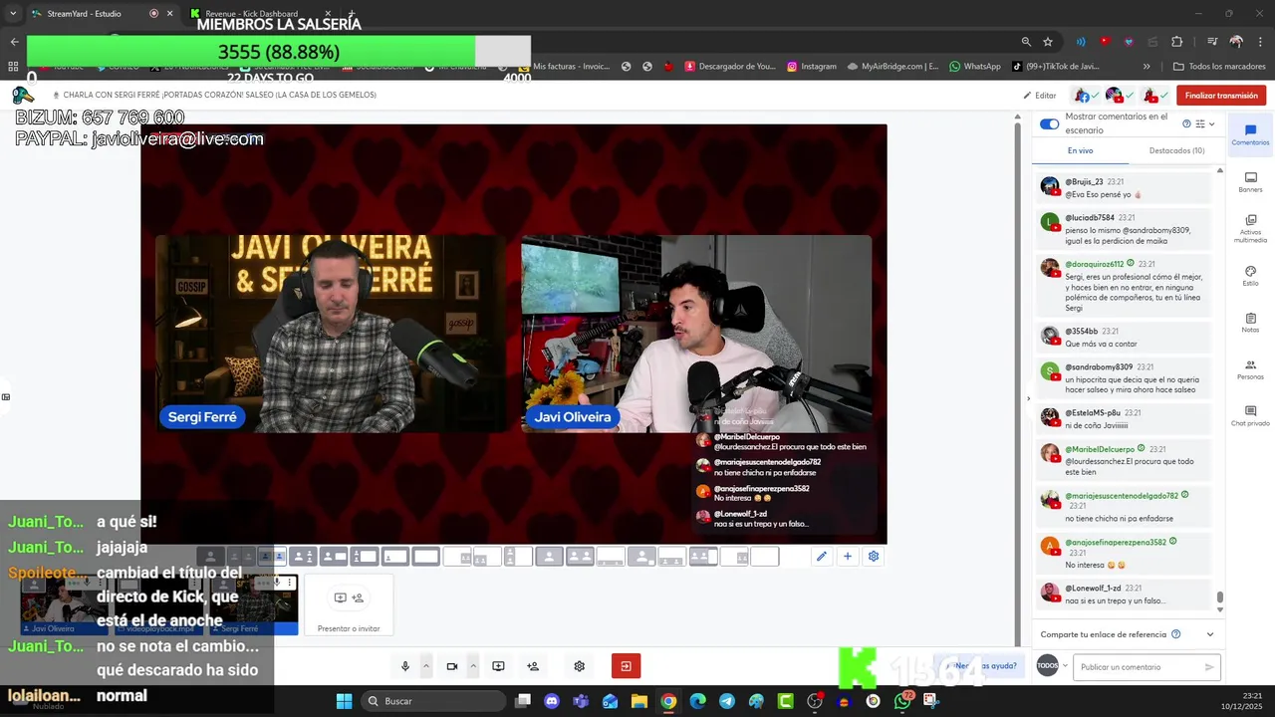
Task: Toggle Mostrar comentarios en el escenario switch
Action: tap(1049, 124)
